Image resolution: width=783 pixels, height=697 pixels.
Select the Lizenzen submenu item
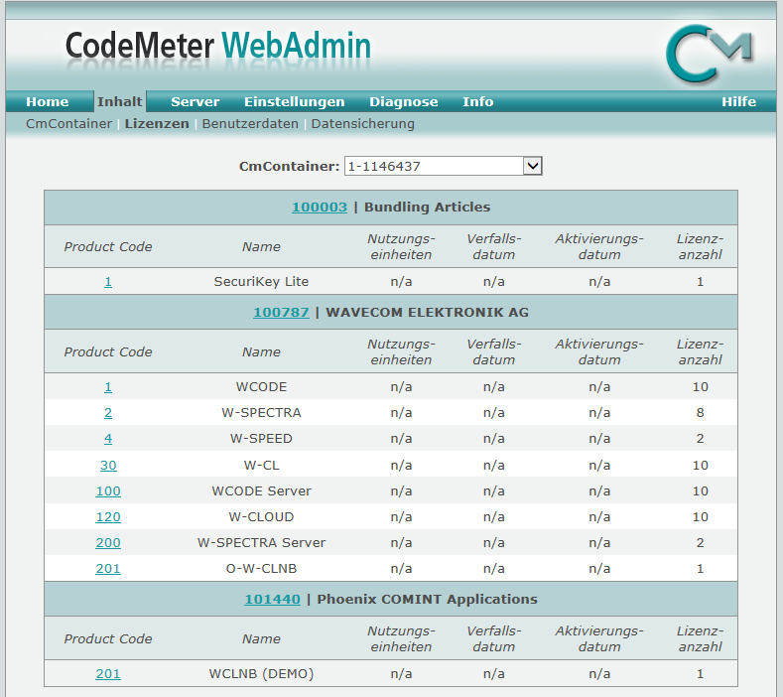coord(157,124)
